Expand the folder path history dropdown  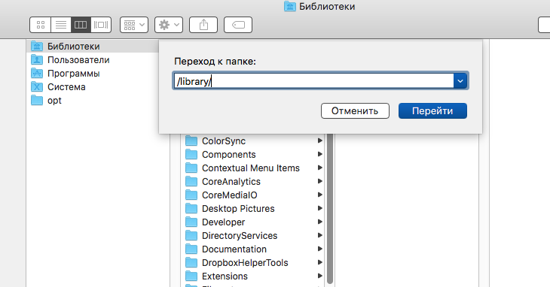(460, 81)
